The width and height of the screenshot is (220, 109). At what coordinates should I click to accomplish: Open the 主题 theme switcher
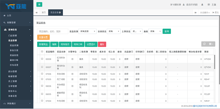tap(212, 5)
